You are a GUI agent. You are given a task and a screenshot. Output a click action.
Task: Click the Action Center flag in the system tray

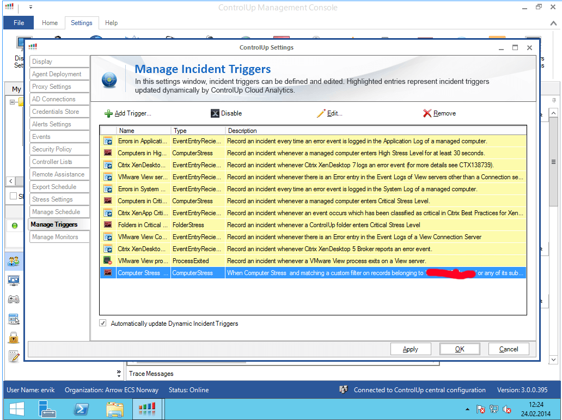click(x=481, y=409)
